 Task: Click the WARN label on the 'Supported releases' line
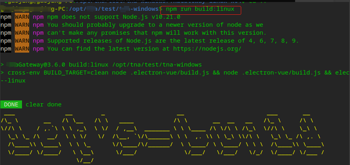22,41
